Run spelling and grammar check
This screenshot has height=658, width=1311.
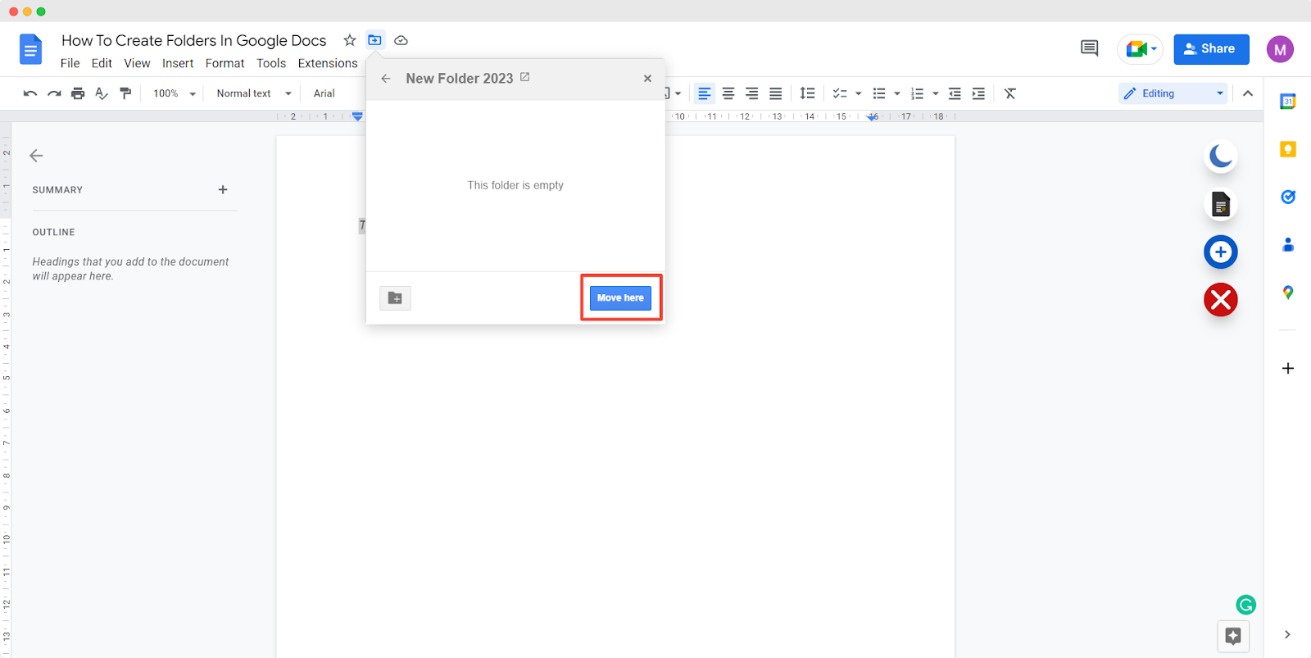tap(102, 93)
